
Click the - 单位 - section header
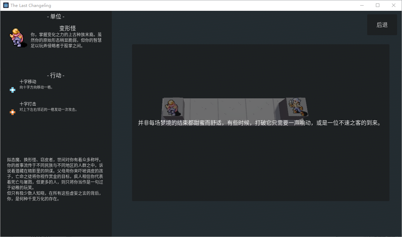click(56, 17)
